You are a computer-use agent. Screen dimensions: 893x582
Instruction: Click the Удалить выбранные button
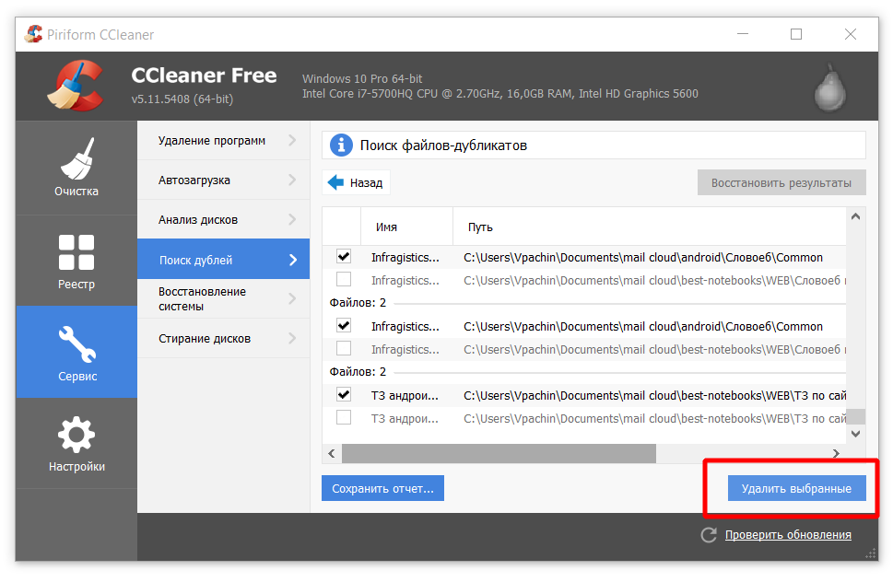(x=796, y=488)
